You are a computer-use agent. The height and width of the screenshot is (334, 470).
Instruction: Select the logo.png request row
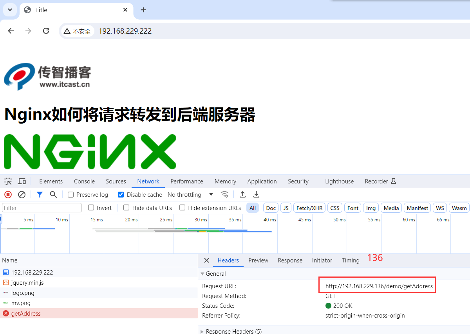point(99,293)
